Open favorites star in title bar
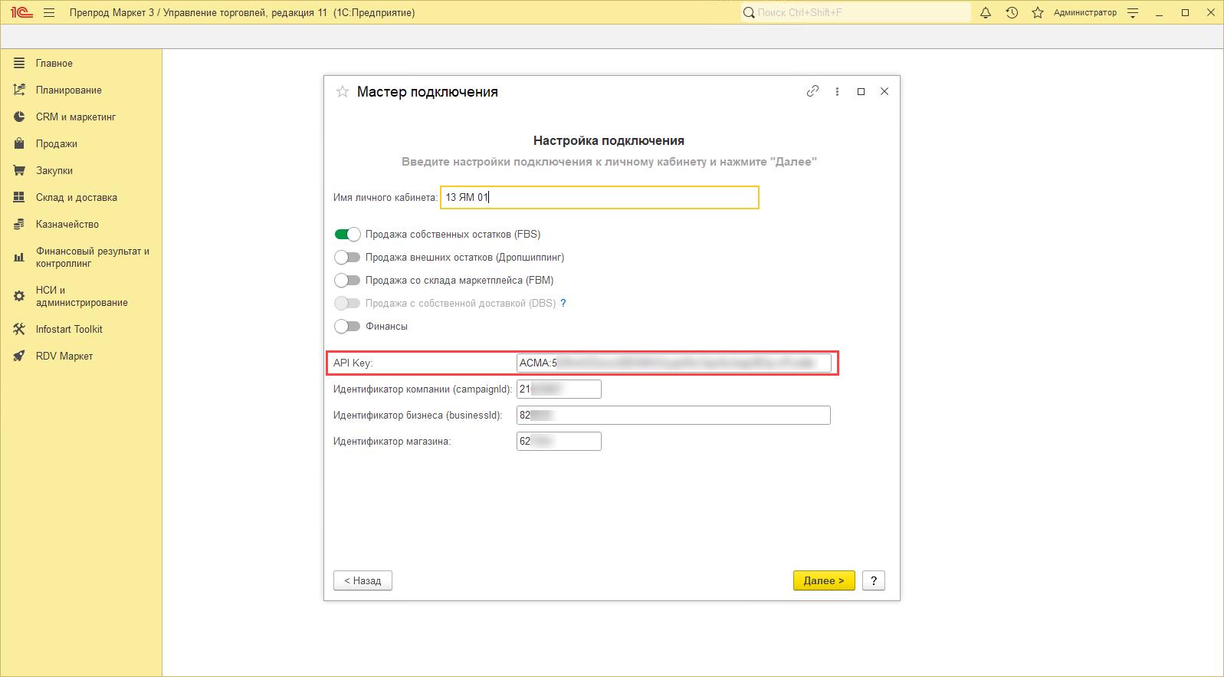1224x677 pixels. point(1038,12)
